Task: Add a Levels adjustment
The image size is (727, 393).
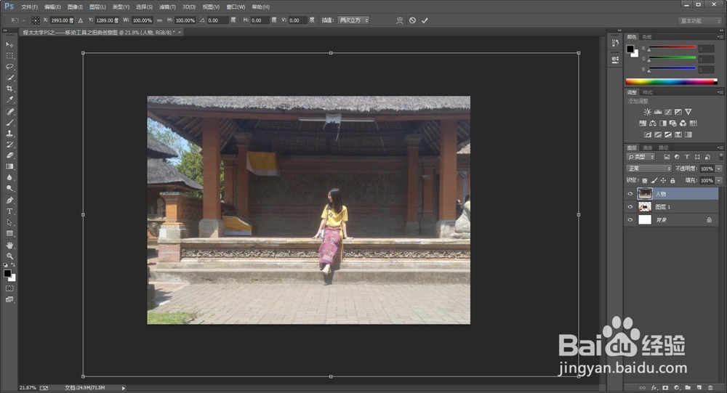Action: point(657,112)
